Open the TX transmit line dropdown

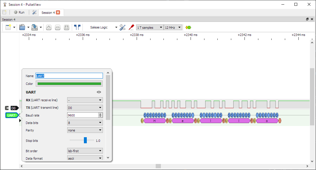pyautogui.click(x=85, y=108)
